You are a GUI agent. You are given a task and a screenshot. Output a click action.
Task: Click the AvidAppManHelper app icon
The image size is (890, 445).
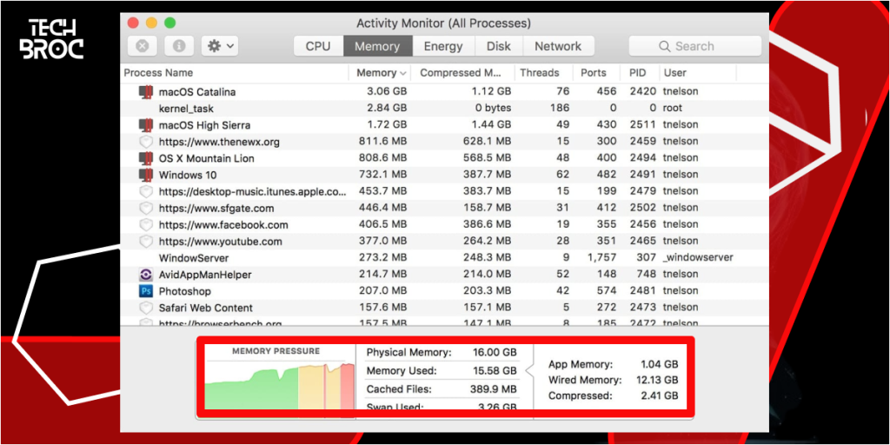[146, 275]
